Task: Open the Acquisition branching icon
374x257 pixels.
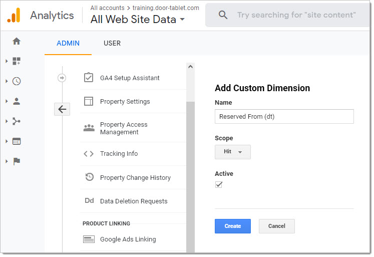Action: (17, 121)
